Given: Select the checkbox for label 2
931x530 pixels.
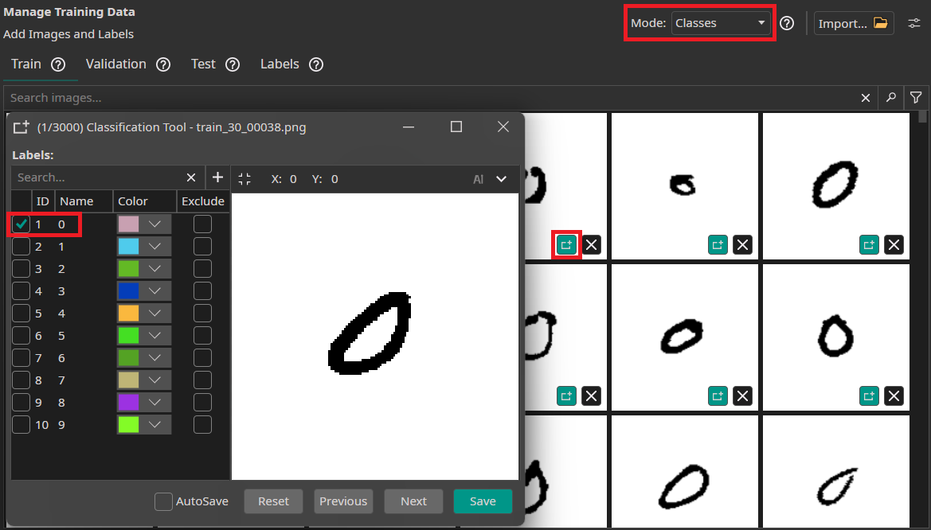Looking at the screenshot, I should click(21, 268).
